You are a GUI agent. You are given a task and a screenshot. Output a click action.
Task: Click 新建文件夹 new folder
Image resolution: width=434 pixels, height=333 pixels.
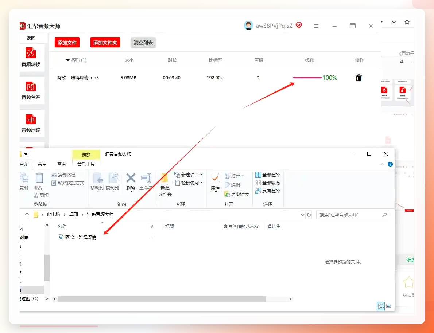(x=165, y=184)
